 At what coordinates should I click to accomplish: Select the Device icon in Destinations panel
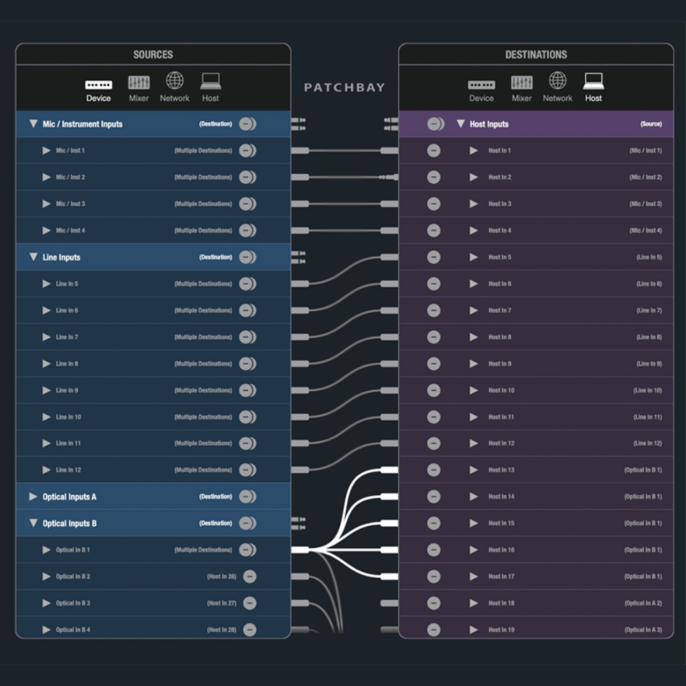(481, 85)
